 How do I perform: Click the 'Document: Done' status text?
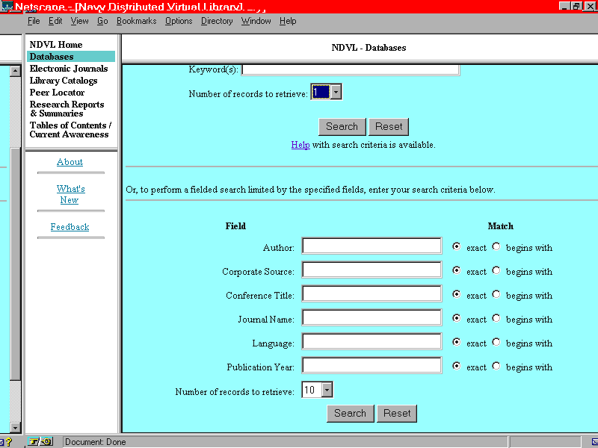[x=96, y=442]
